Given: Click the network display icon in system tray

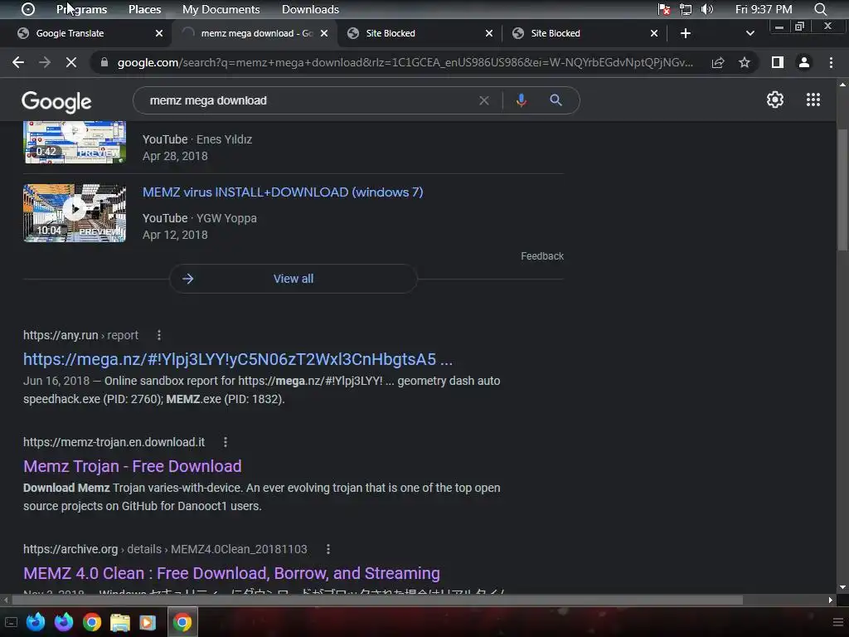Looking at the screenshot, I should click(686, 9).
